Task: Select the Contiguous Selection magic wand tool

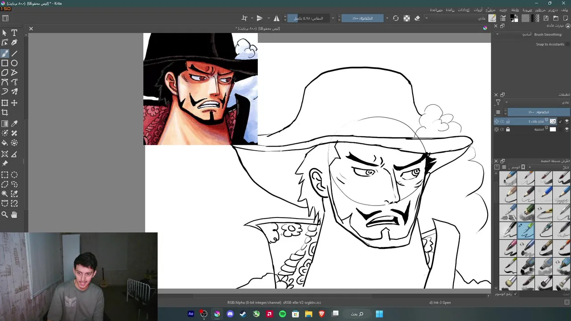Action: (4, 194)
